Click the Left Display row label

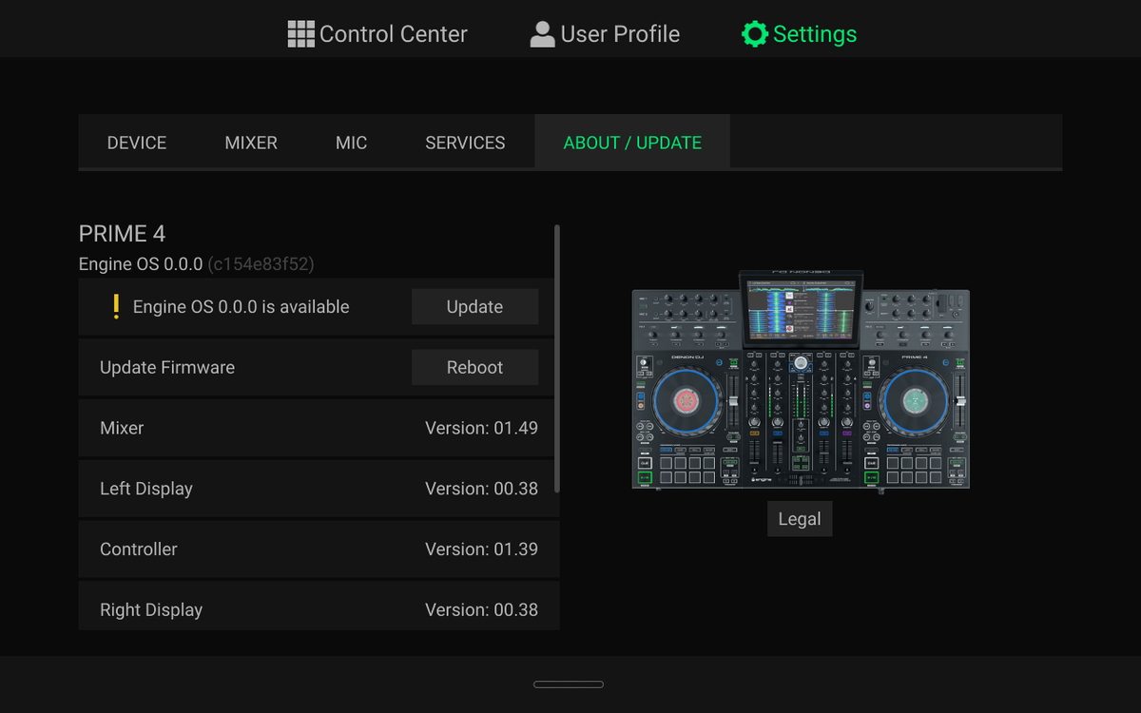coord(146,489)
